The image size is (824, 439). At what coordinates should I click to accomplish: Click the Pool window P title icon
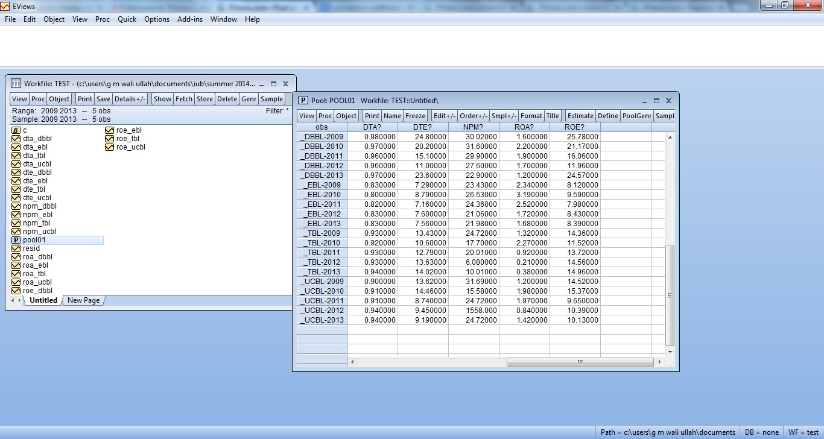pyautogui.click(x=303, y=101)
